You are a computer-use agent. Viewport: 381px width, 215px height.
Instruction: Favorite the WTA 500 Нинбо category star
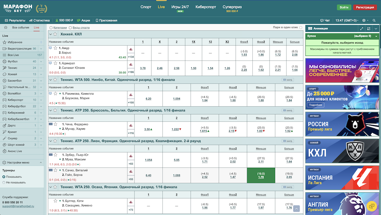point(55,80)
